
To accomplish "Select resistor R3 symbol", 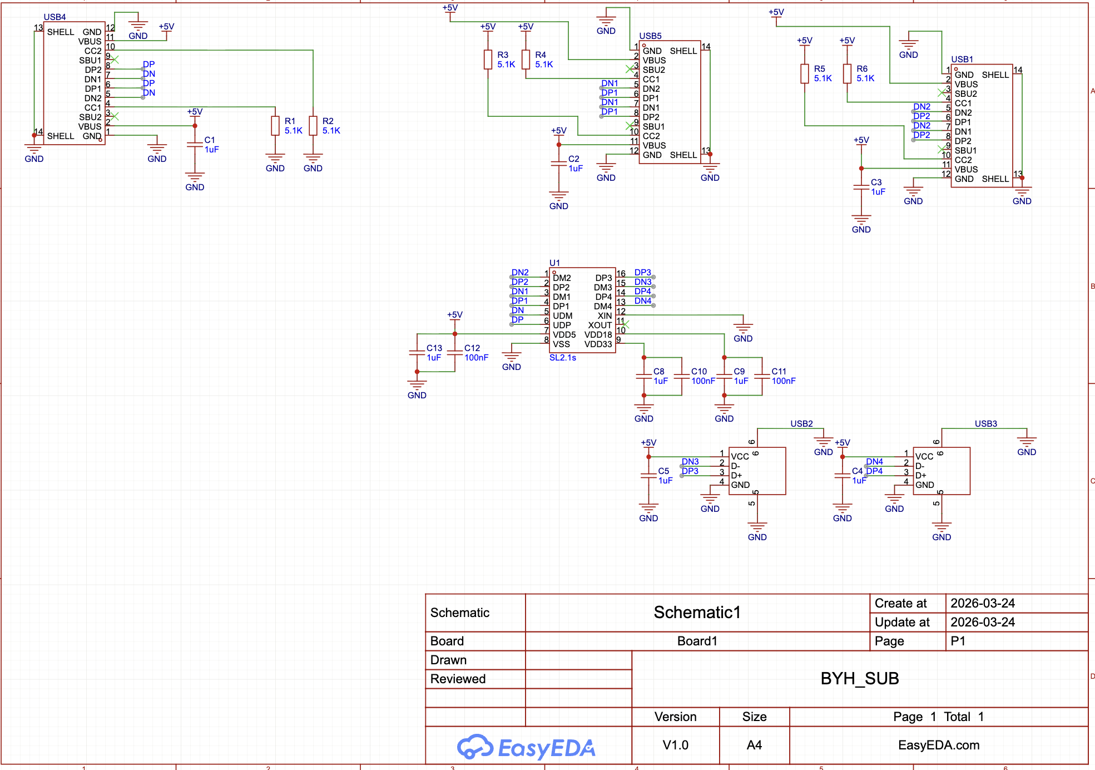I will [488, 60].
